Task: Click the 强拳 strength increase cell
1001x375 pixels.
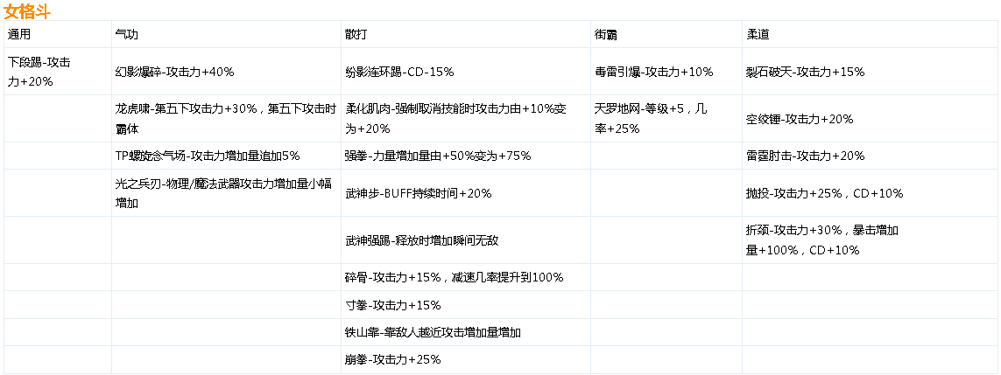Action: (465, 156)
